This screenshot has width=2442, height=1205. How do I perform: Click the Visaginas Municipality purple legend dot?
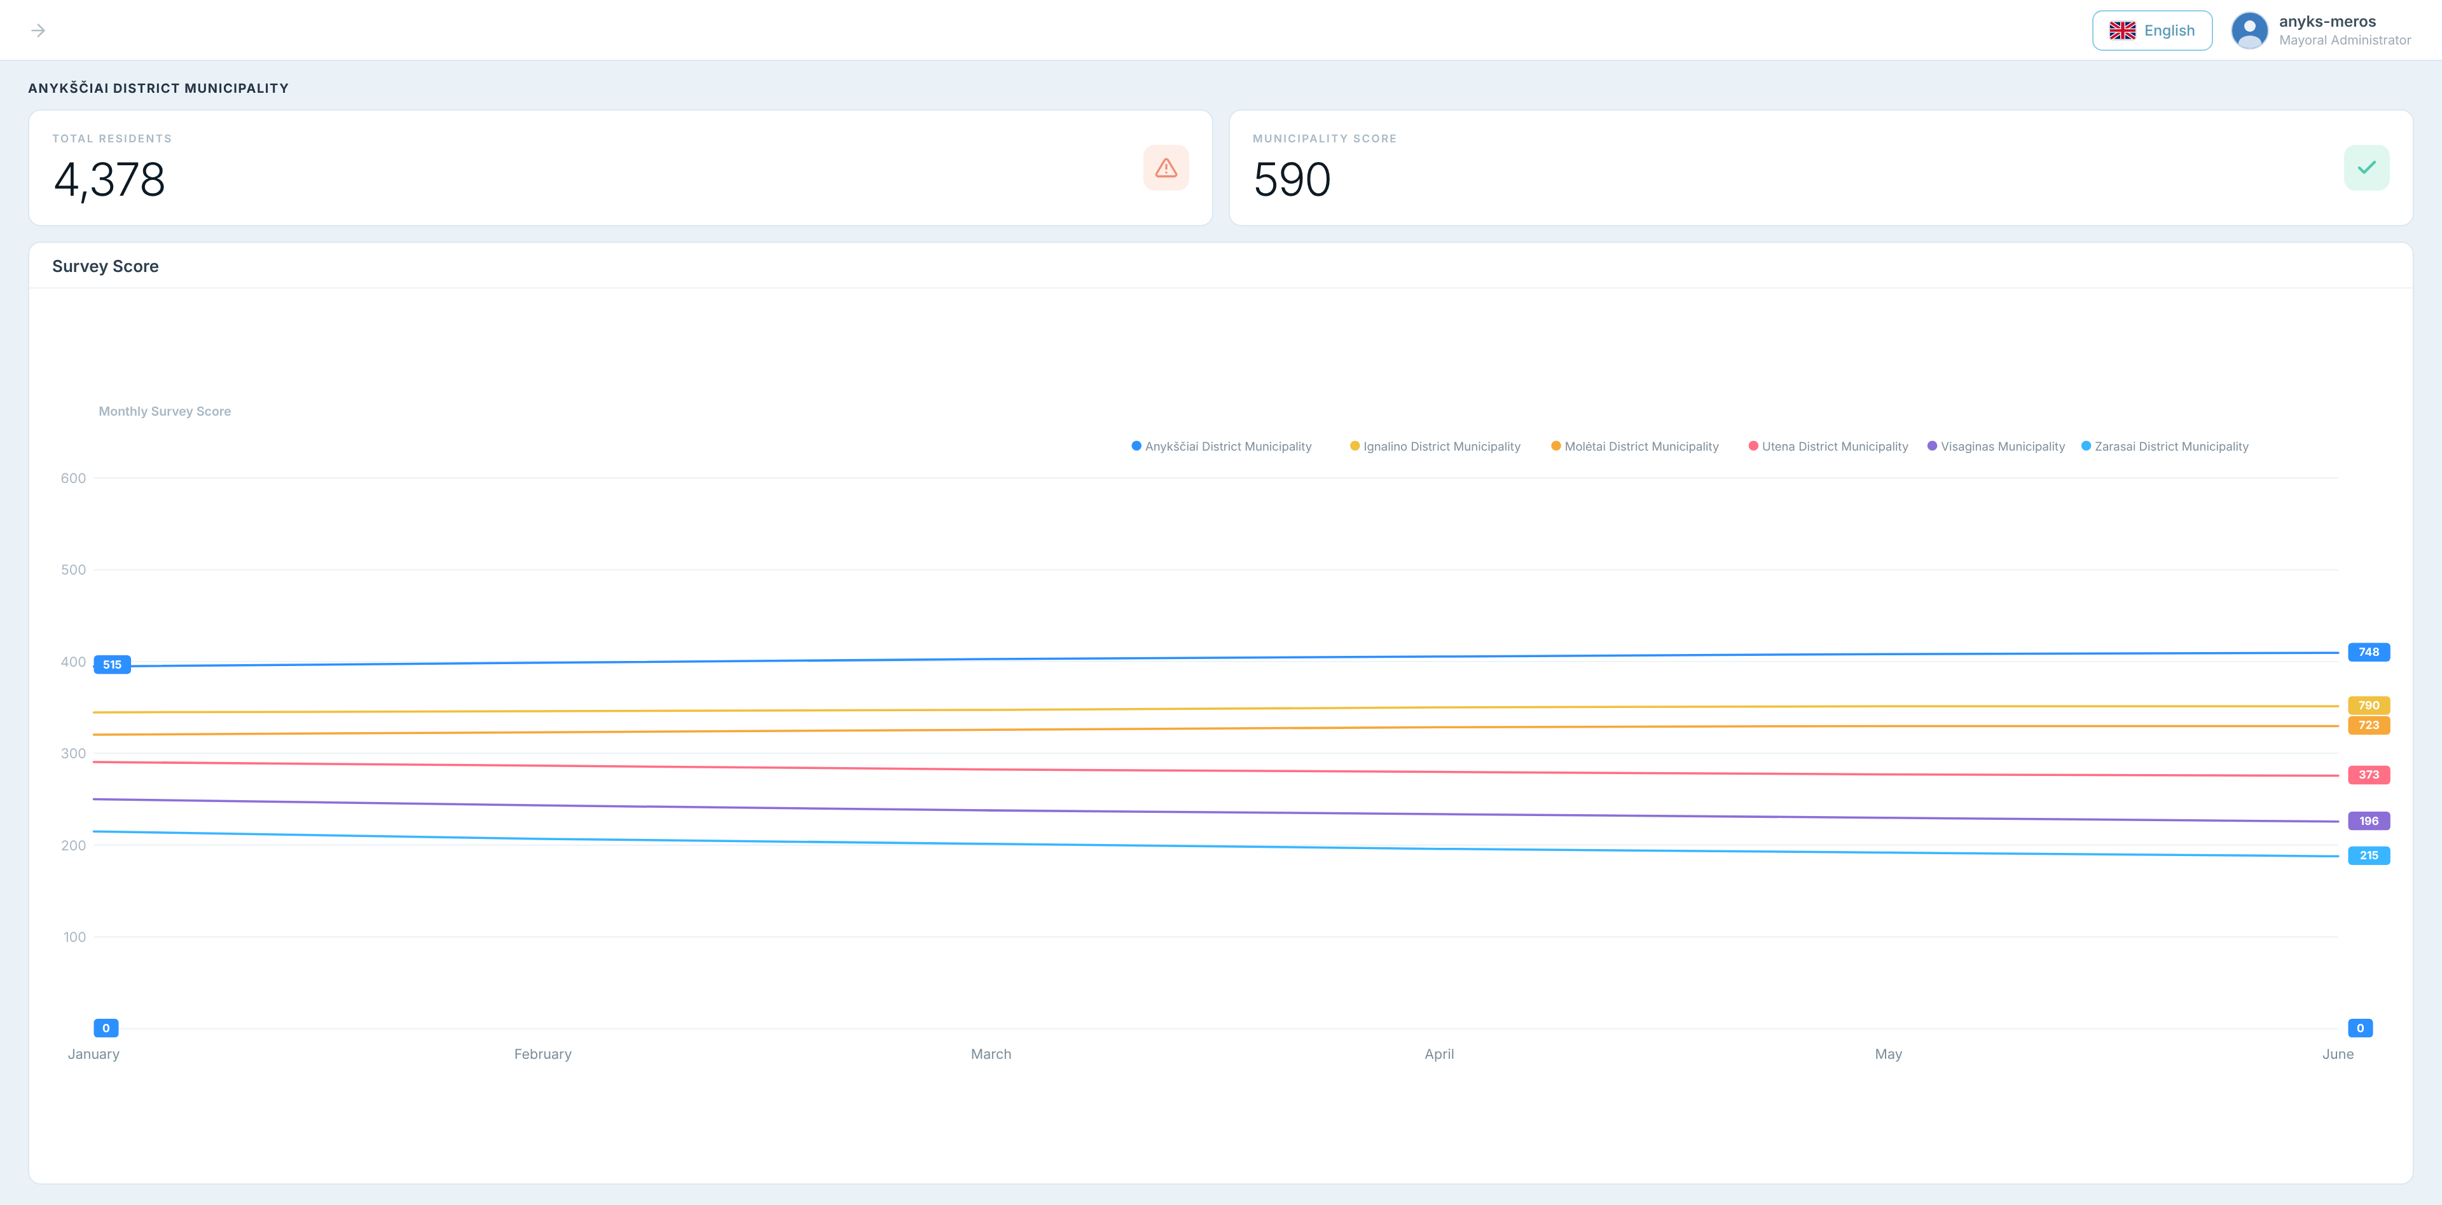point(1931,446)
